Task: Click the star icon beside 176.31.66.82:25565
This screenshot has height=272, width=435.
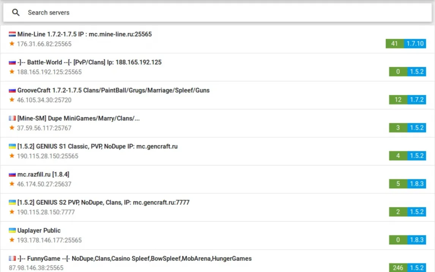Action: pyautogui.click(x=12, y=44)
